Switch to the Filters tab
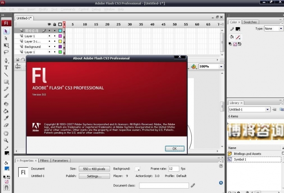 point(44,161)
